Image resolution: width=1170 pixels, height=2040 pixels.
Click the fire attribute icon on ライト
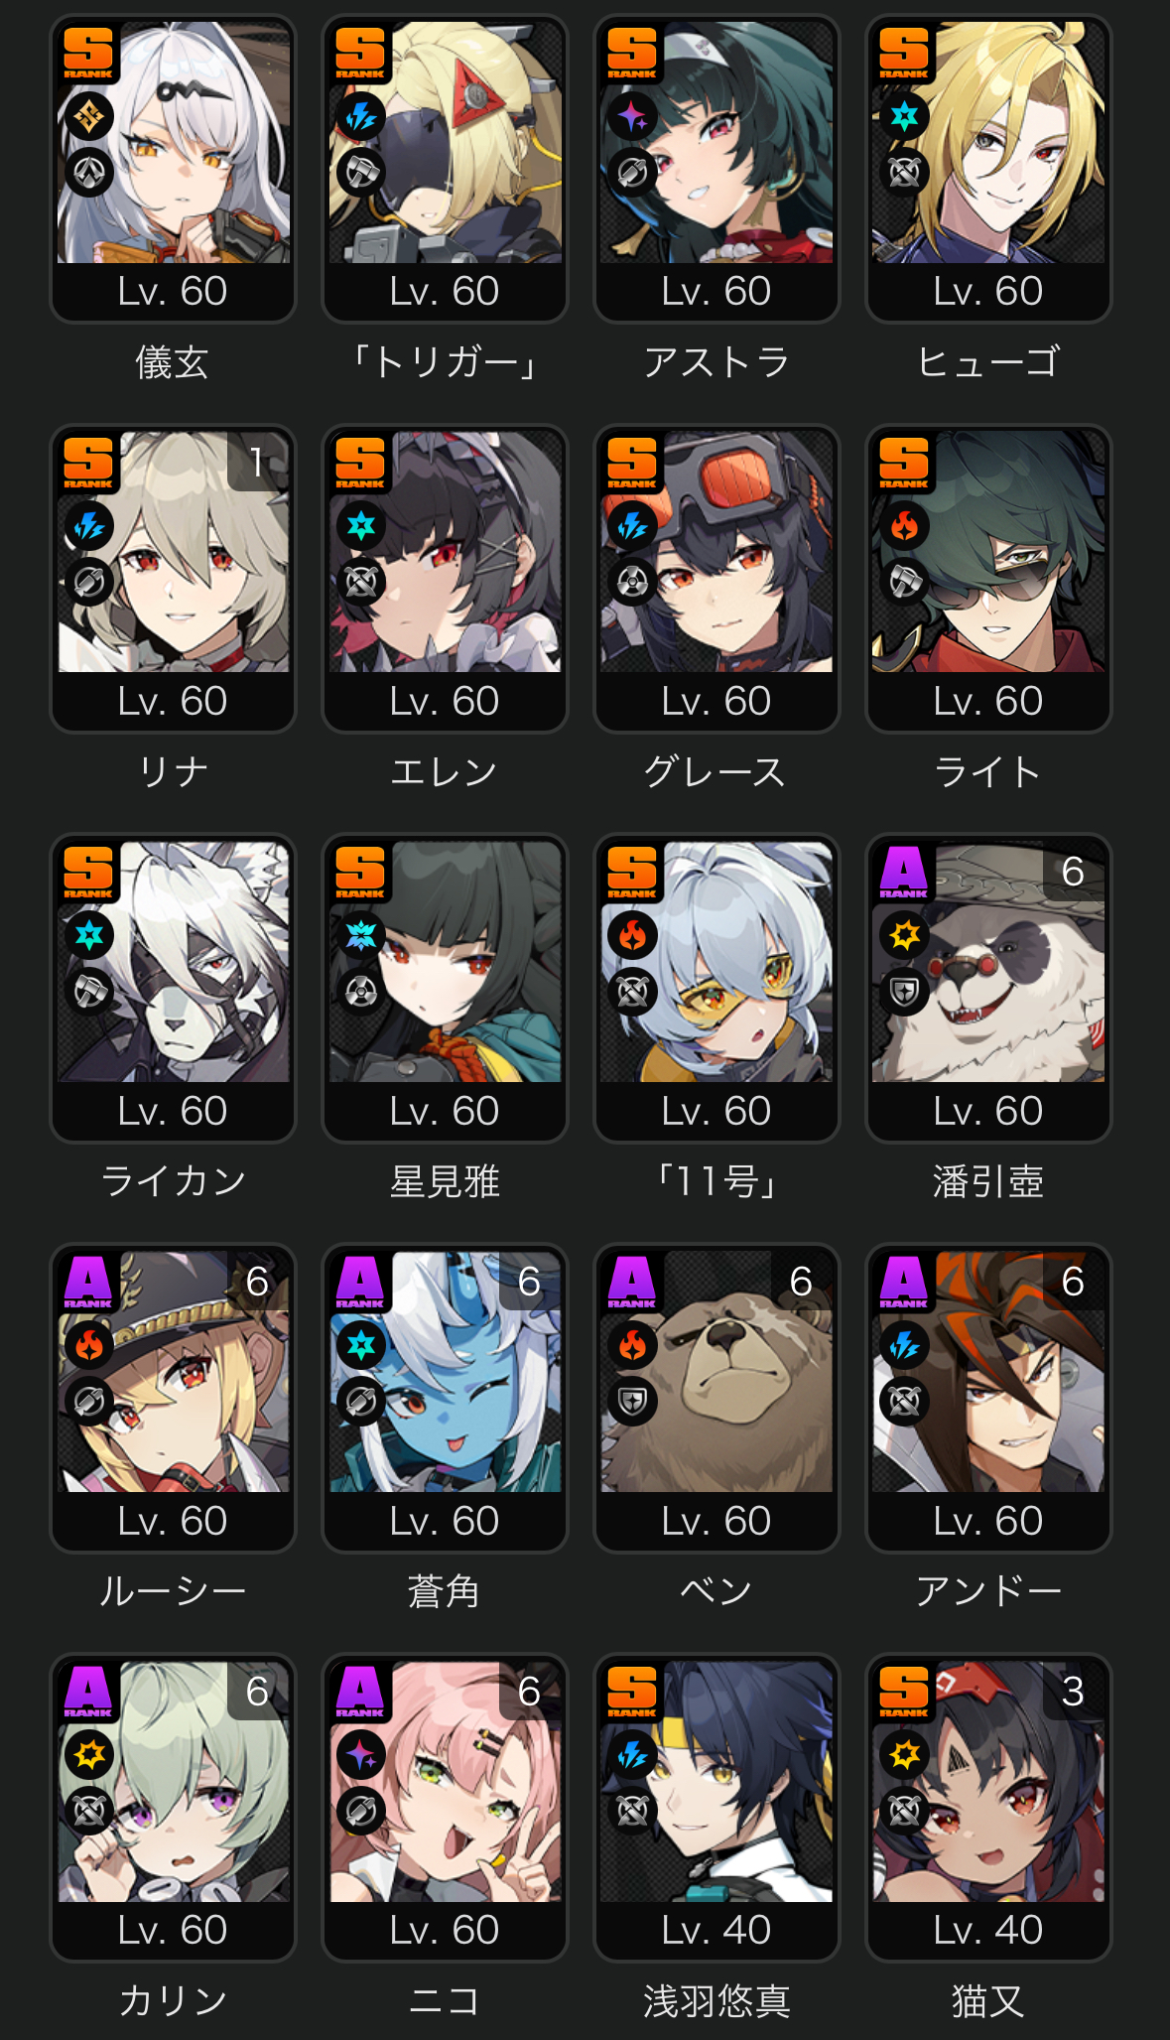[905, 527]
